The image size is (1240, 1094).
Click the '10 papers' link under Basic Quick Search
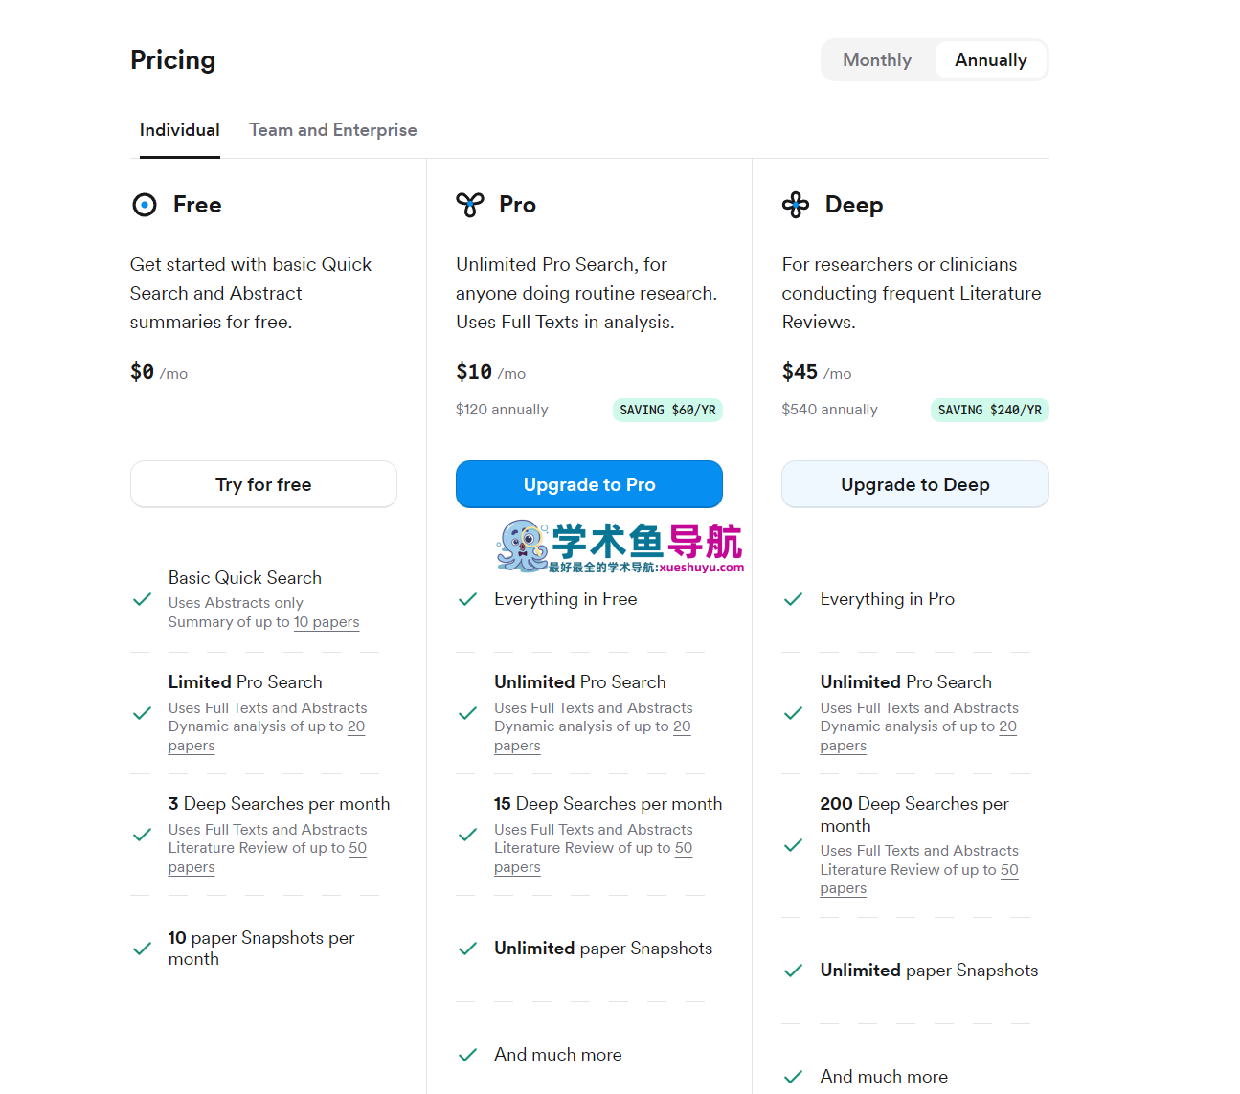(327, 622)
